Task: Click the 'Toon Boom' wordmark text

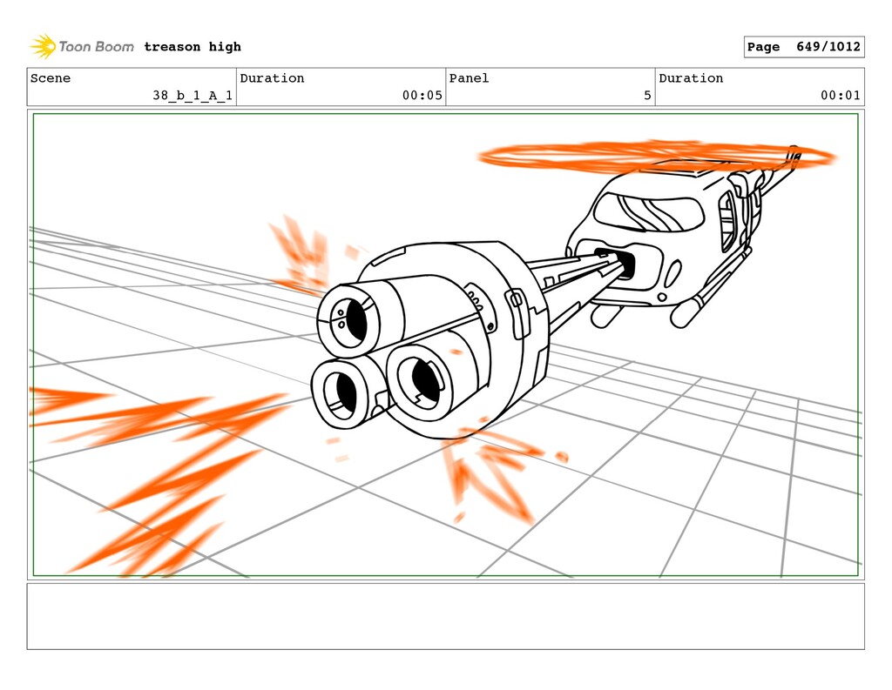Action: (x=96, y=47)
